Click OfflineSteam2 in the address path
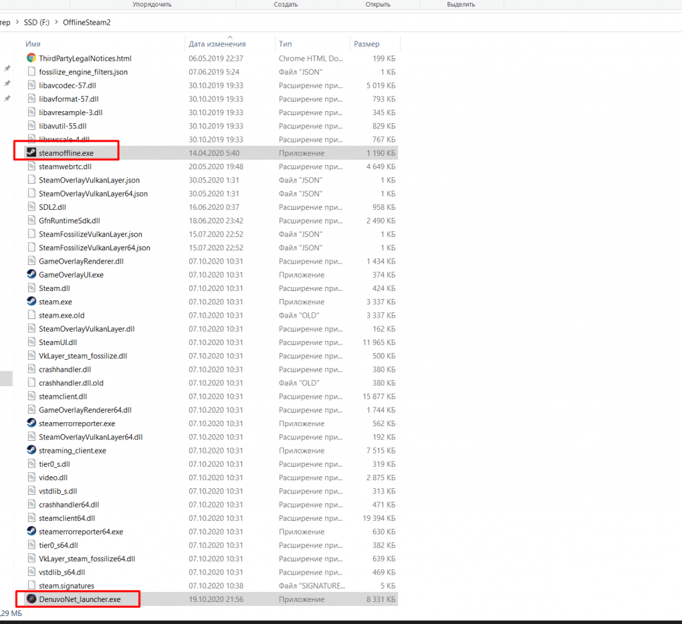The height and width of the screenshot is (624, 682). 87,23
